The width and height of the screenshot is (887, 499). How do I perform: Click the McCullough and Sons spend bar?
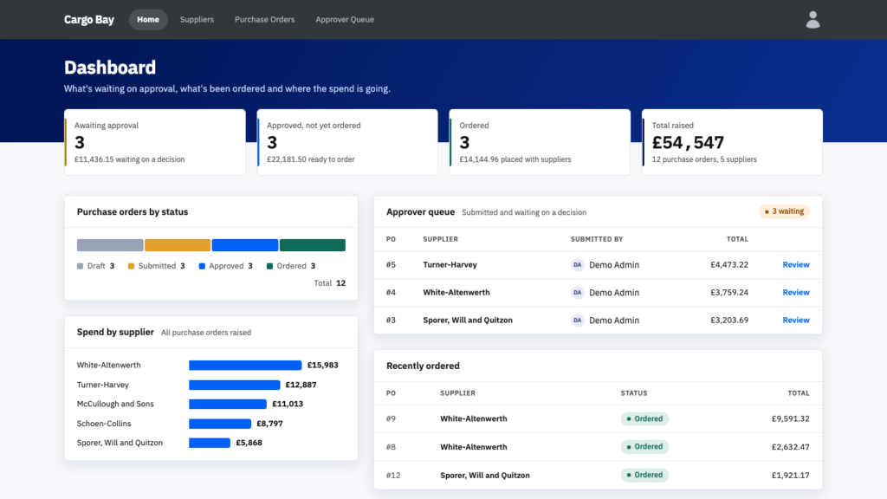[x=228, y=404]
